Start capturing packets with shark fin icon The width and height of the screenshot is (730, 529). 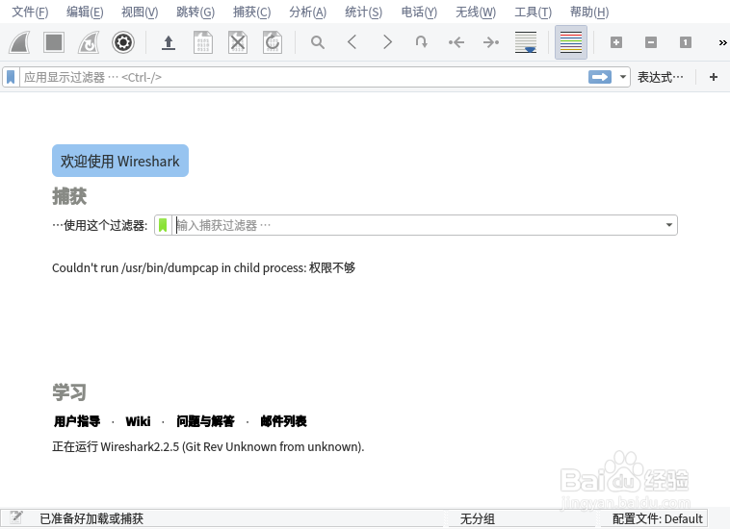[20, 42]
